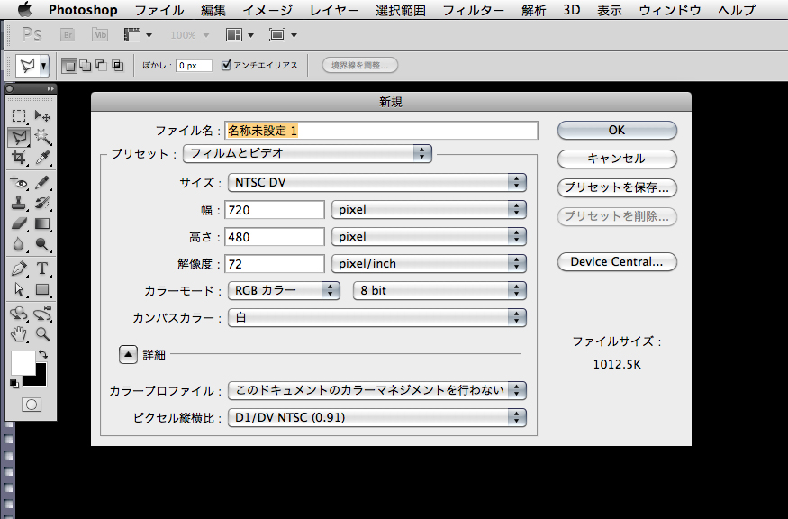Open the カラーモード RGB カラー dropdown

tap(284, 290)
